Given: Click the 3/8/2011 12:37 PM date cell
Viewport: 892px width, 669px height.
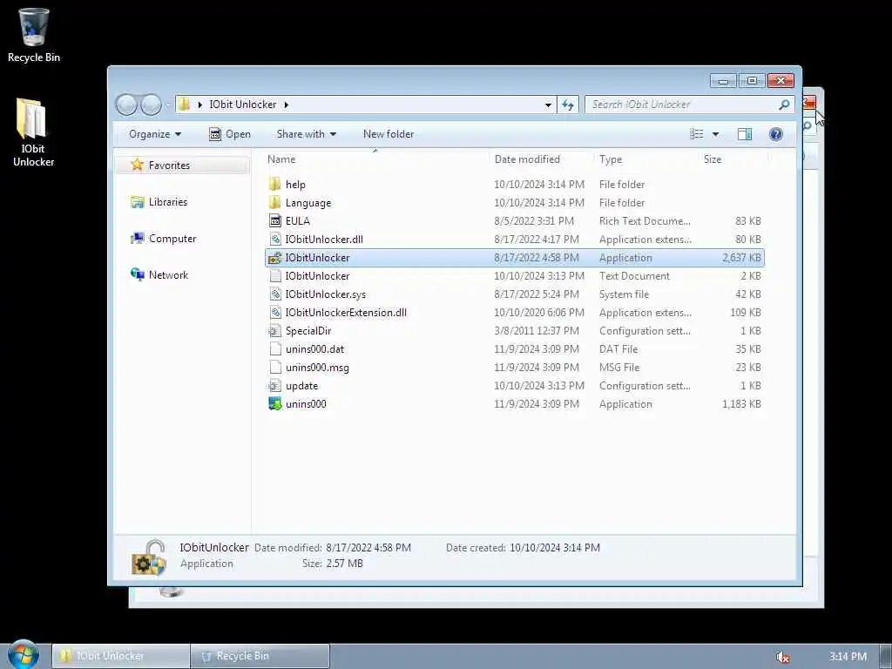Looking at the screenshot, I should coord(537,330).
